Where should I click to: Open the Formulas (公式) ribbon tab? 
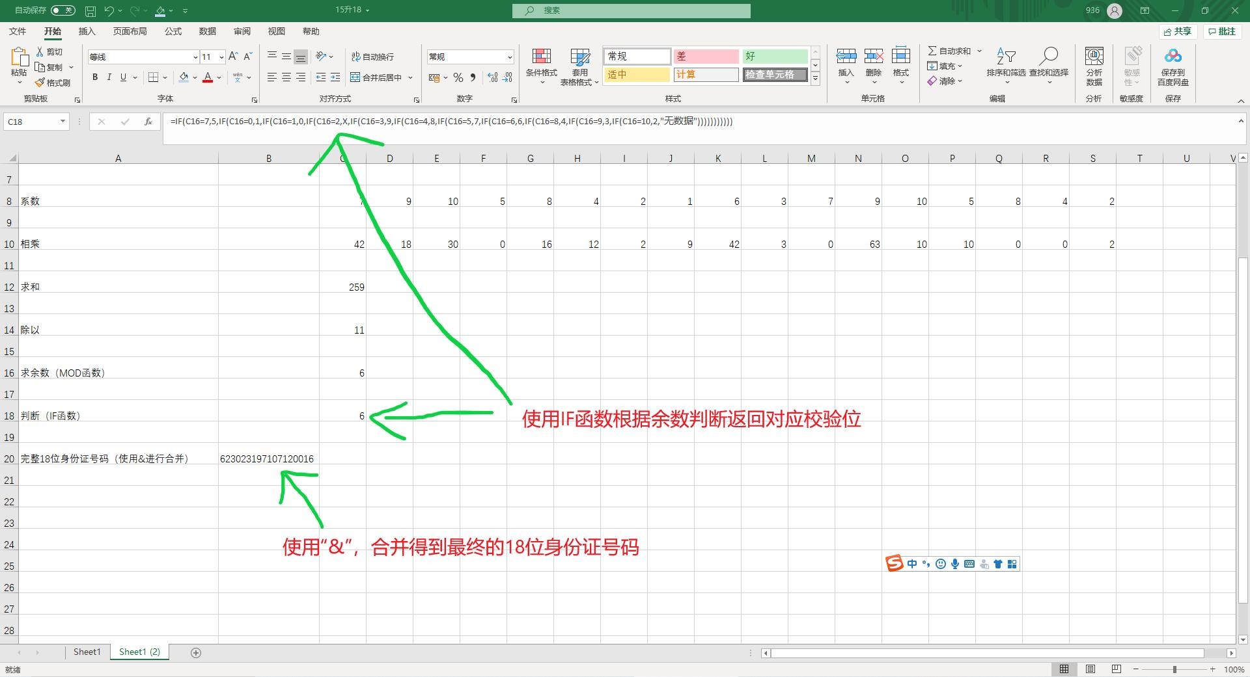point(173,31)
